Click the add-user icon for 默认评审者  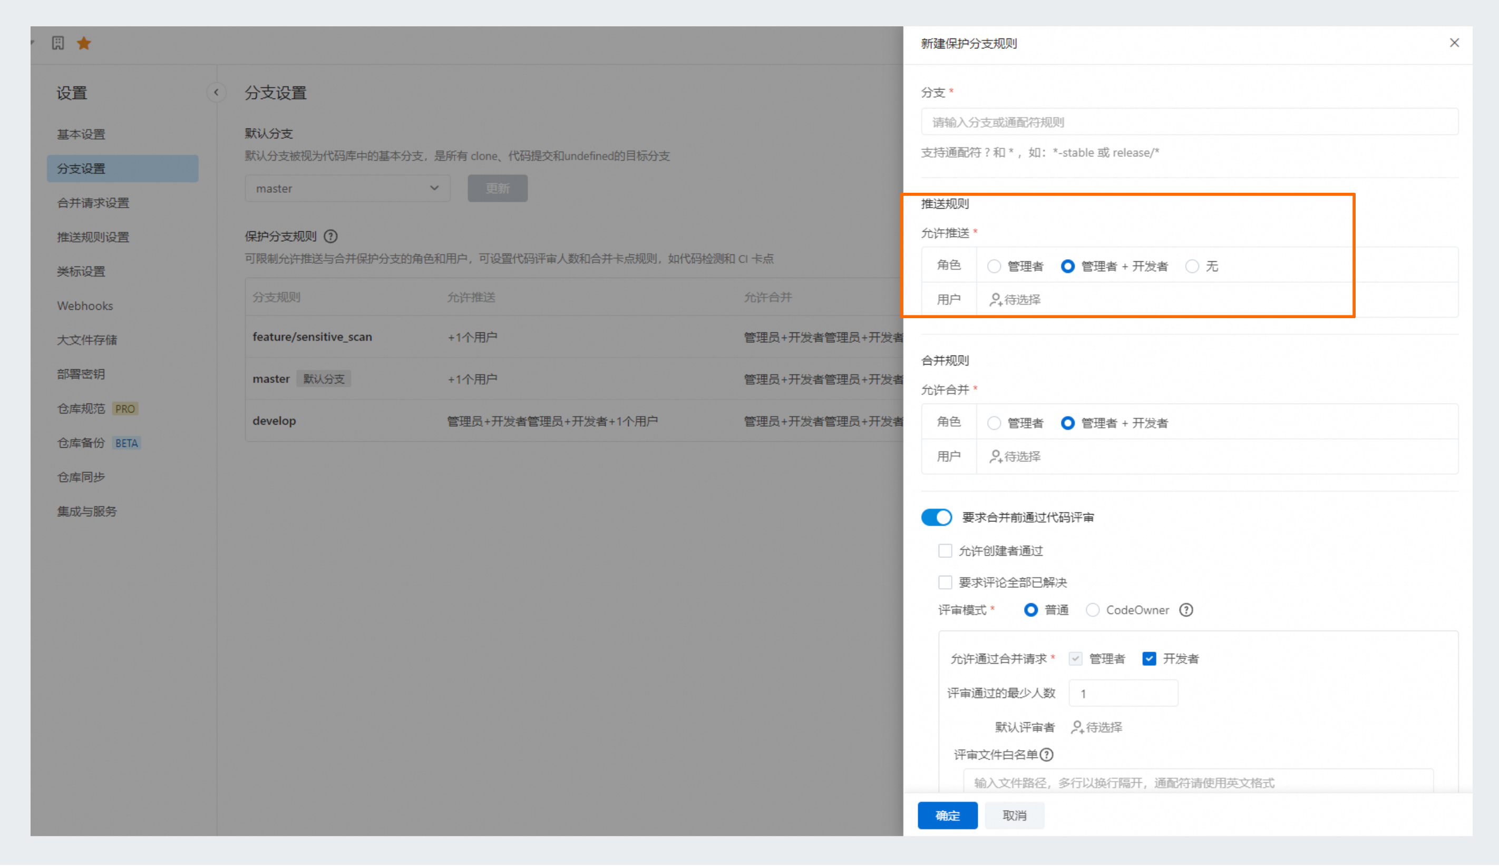click(x=1077, y=727)
